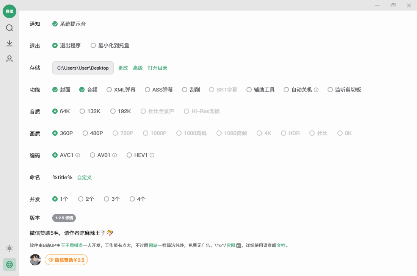Enable 监听剪切板 feature
The image size is (417, 276).
pos(344,90)
